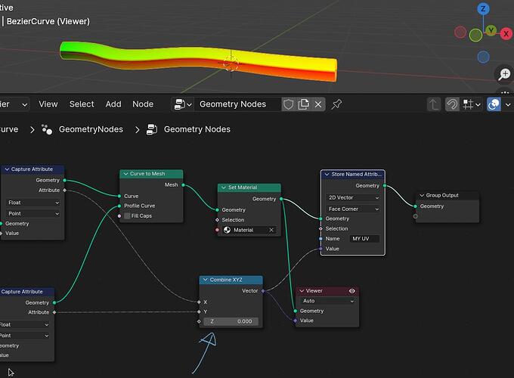This screenshot has width=514, height=378.
Task: Open the 2D Vector data type dropdown
Action: pos(353,197)
